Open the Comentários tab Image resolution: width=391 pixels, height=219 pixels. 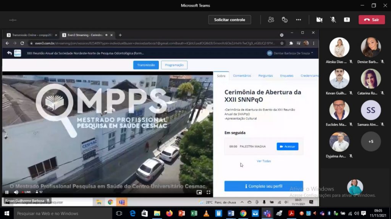click(x=242, y=76)
